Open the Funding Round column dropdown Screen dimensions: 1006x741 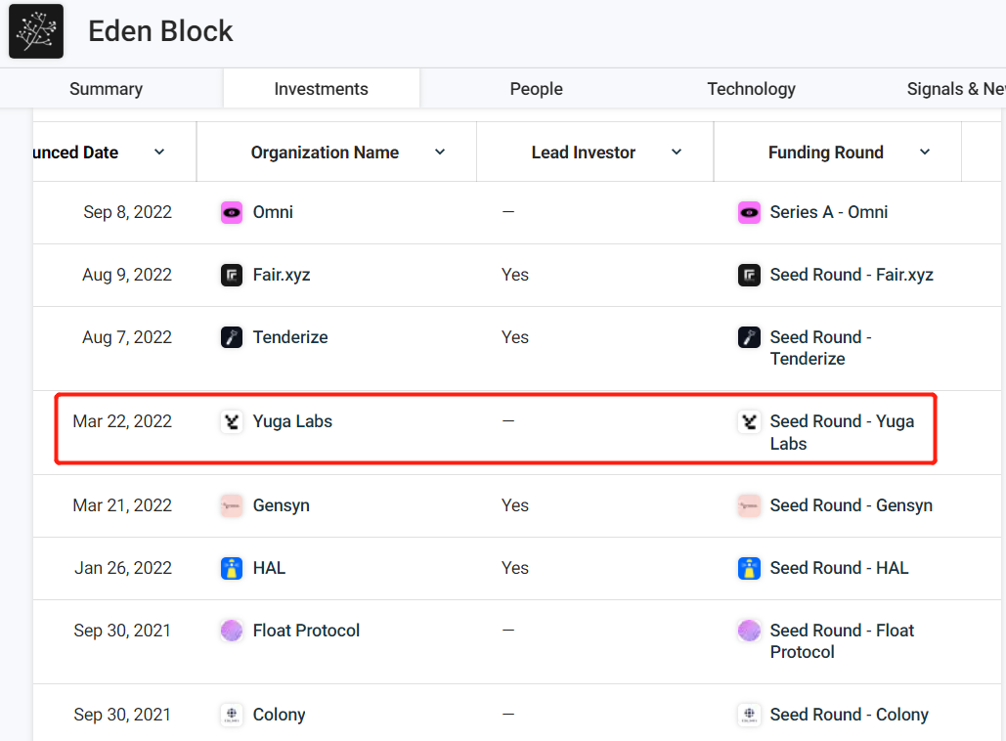(925, 152)
